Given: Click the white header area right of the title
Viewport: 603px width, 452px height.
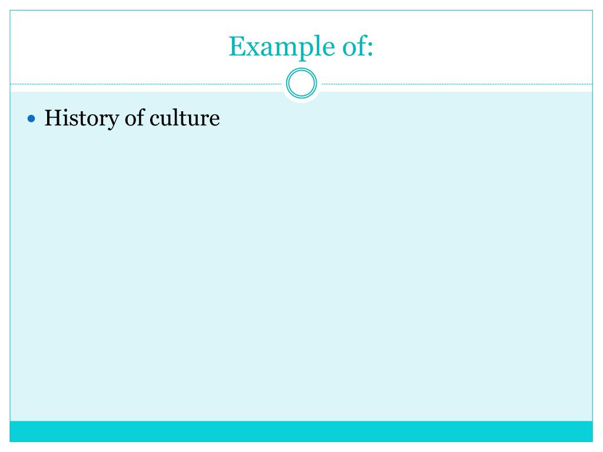Looking at the screenshot, I should pos(485,46).
